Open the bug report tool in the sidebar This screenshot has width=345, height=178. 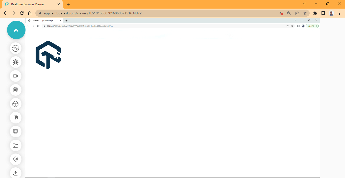tap(16, 62)
